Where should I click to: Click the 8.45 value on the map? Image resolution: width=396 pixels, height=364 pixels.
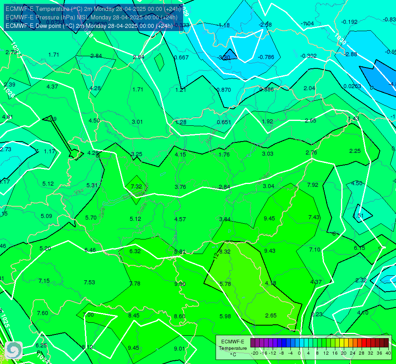click(x=134, y=315)
